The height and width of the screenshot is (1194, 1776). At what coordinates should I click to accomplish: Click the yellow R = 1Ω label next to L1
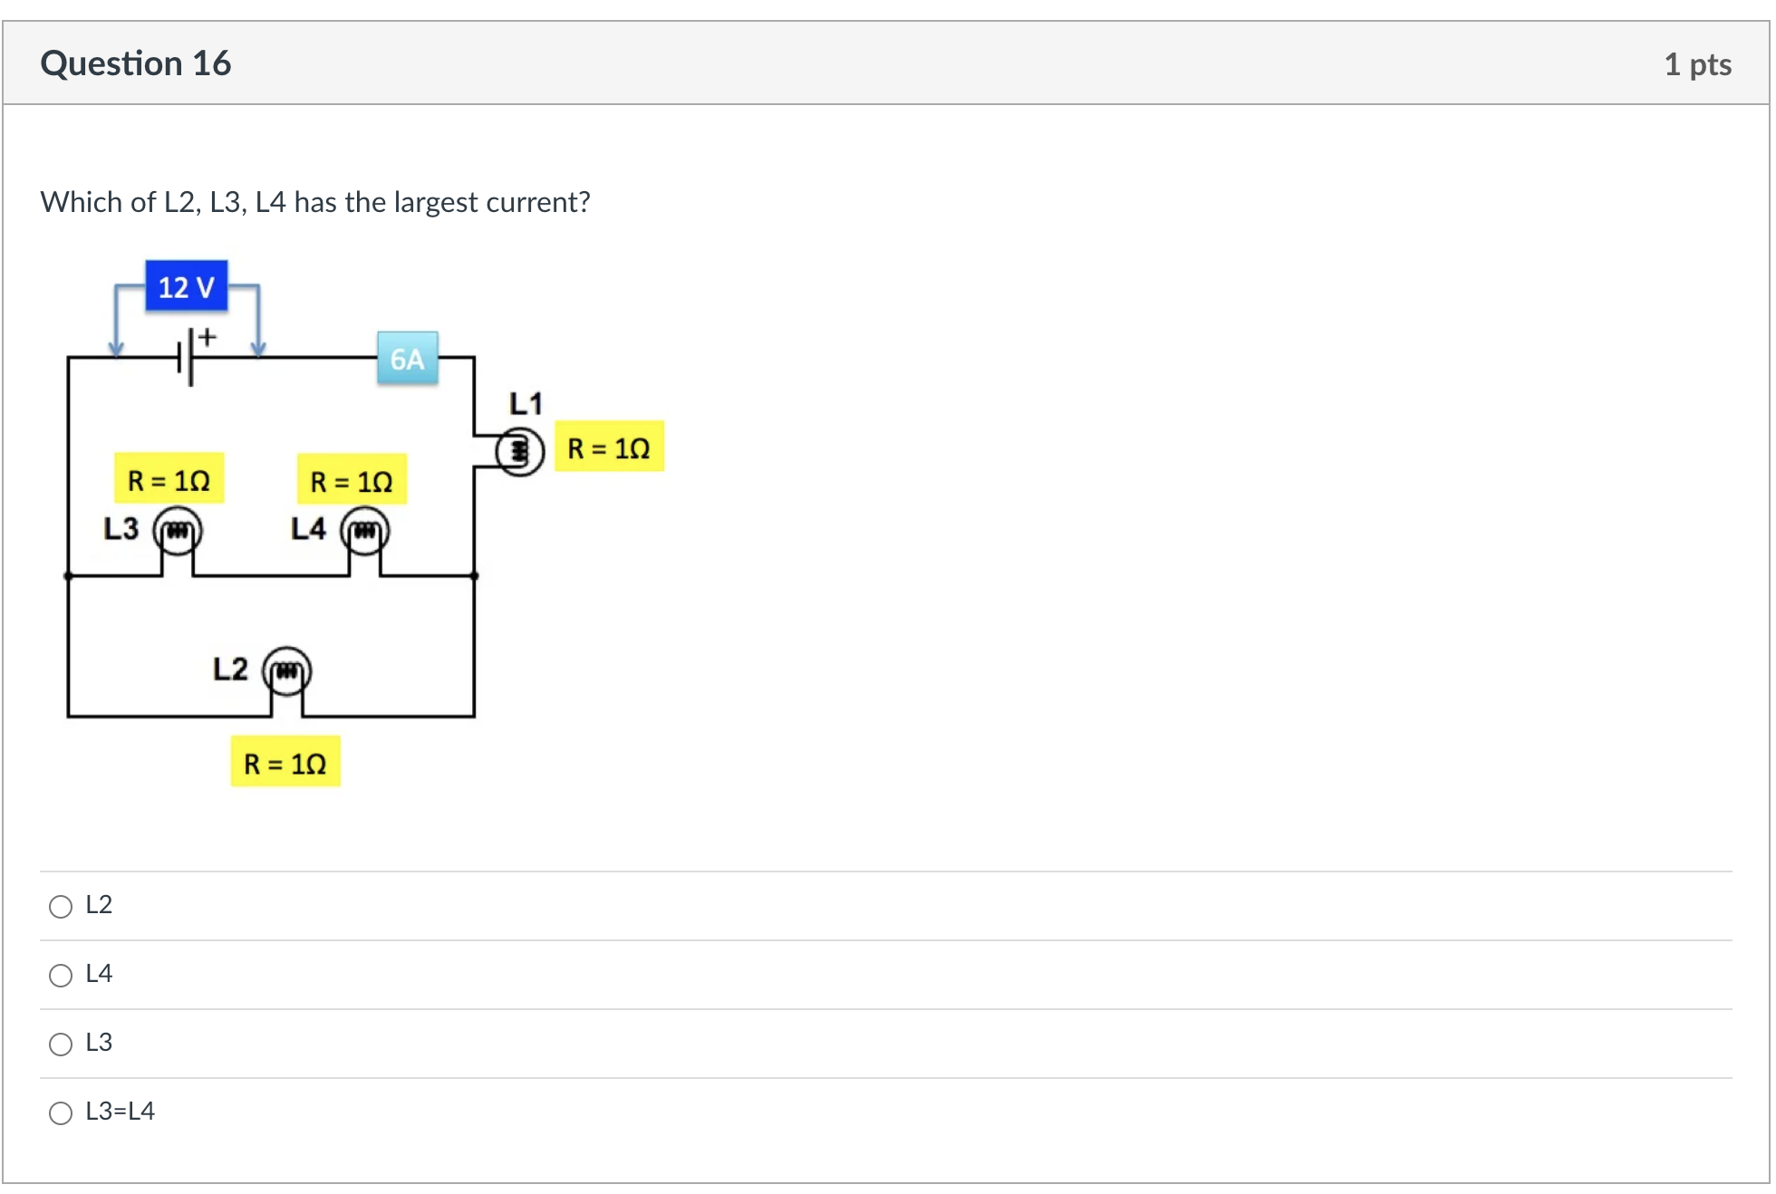608,447
